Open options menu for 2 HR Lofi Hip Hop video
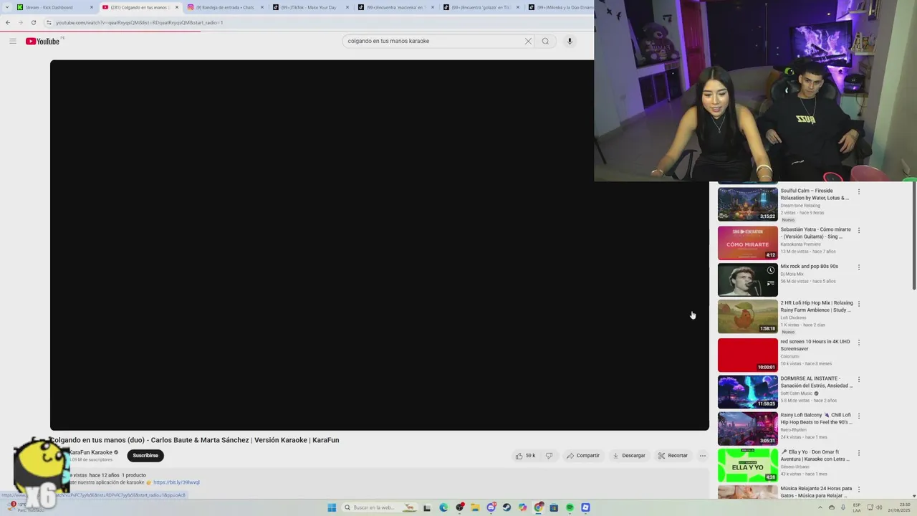The width and height of the screenshot is (917, 516). [x=859, y=303]
